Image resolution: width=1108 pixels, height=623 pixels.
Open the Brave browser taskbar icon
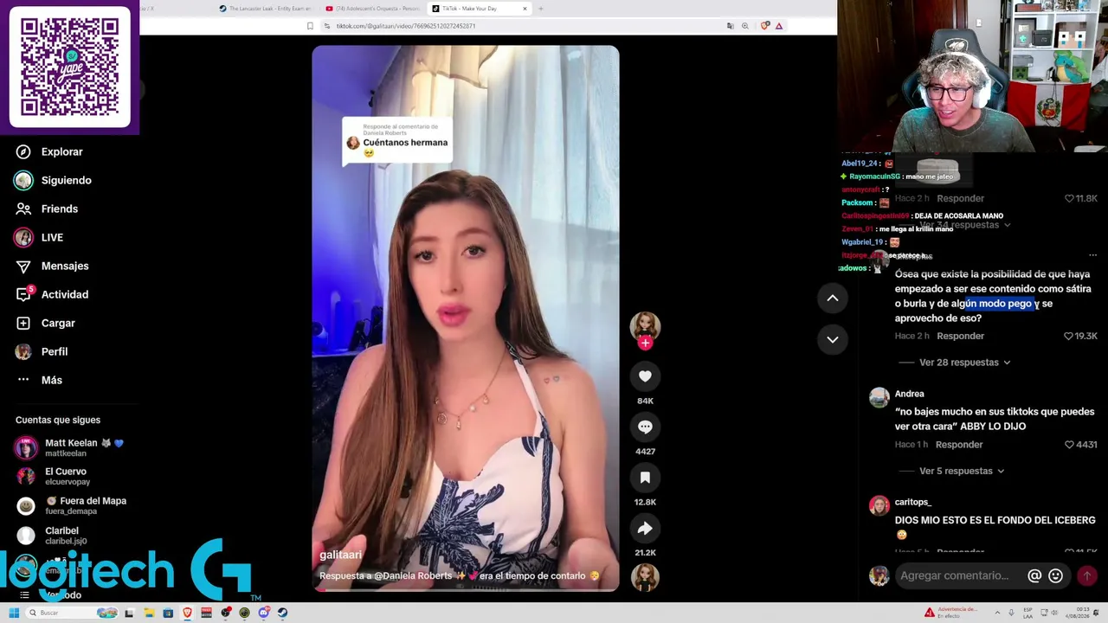click(187, 613)
